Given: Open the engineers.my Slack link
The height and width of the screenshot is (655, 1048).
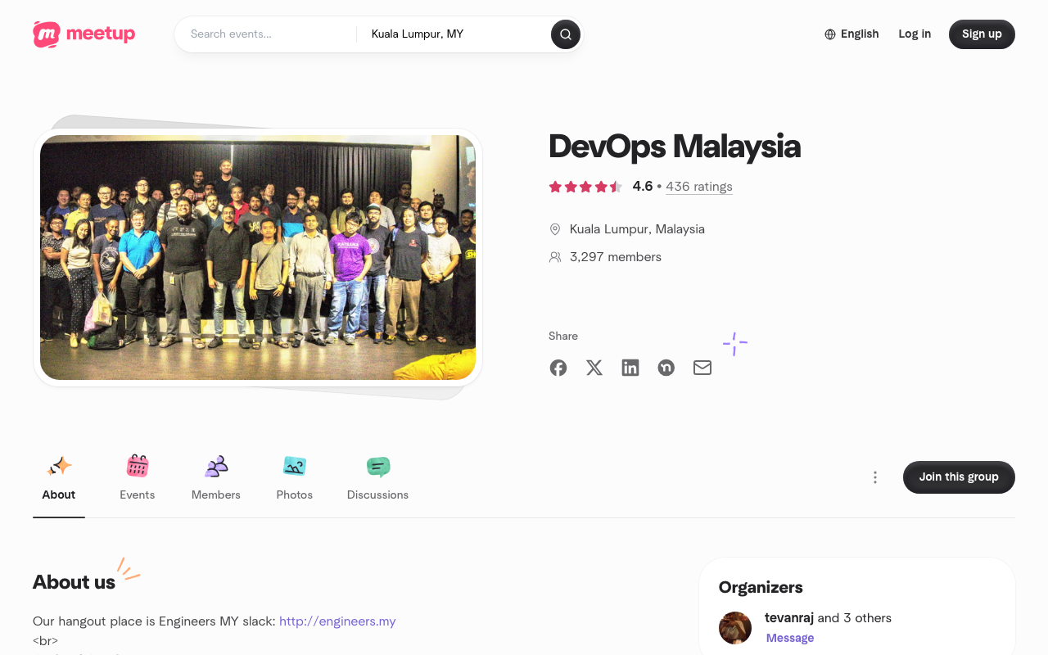Looking at the screenshot, I should click(337, 621).
